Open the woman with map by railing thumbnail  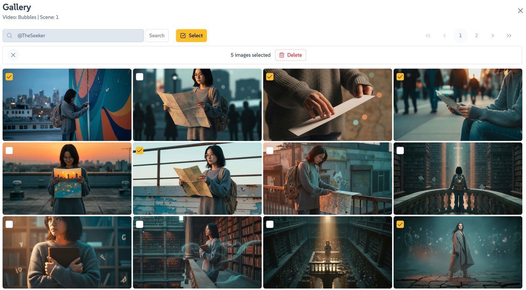197,179
